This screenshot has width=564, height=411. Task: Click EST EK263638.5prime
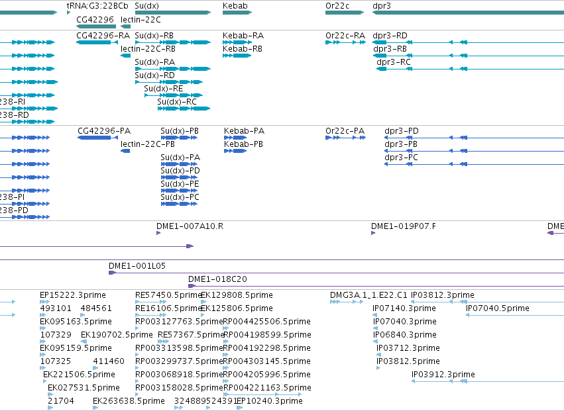tap(129, 402)
